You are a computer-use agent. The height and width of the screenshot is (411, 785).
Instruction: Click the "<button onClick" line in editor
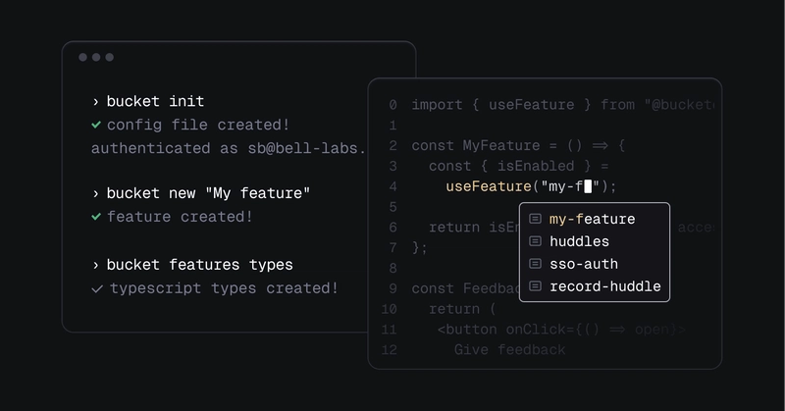(x=561, y=330)
